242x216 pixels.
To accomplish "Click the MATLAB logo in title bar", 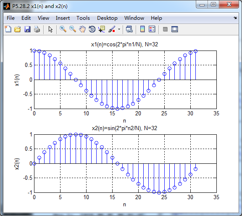I will (x=6, y=6).
